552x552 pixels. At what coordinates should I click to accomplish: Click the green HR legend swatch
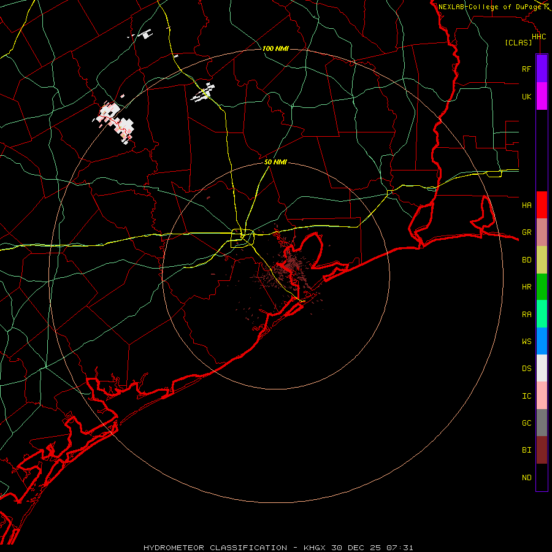point(542,287)
